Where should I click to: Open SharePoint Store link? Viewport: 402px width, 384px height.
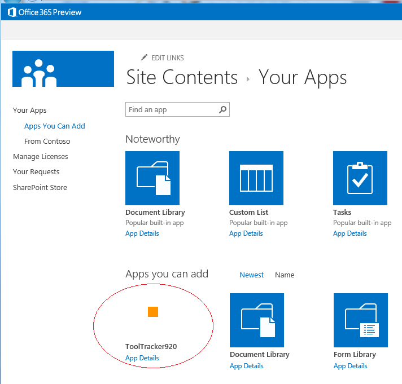pyautogui.click(x=40, y=187)
